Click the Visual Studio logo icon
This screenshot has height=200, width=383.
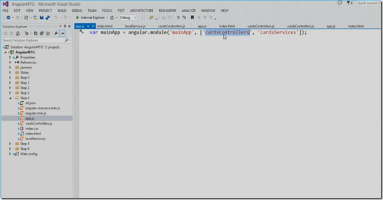pos(6,4)
